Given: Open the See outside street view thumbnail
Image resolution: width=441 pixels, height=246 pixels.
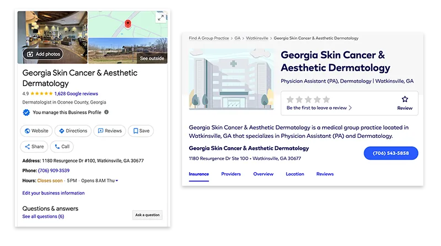Looking at the screenshot, I should (128, 51).
